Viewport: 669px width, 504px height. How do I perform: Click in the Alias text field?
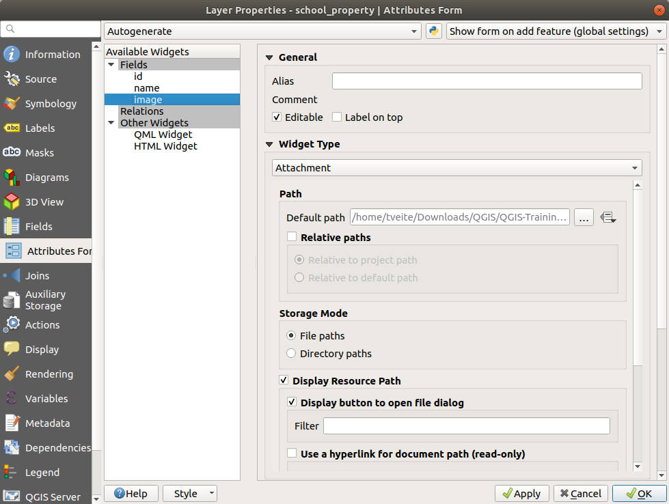click(x=487, y=81)
